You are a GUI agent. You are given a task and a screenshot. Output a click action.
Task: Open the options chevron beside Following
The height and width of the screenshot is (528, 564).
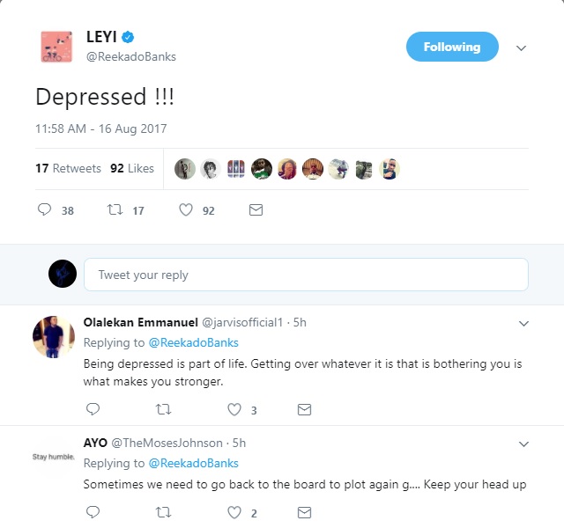(521, 48)
